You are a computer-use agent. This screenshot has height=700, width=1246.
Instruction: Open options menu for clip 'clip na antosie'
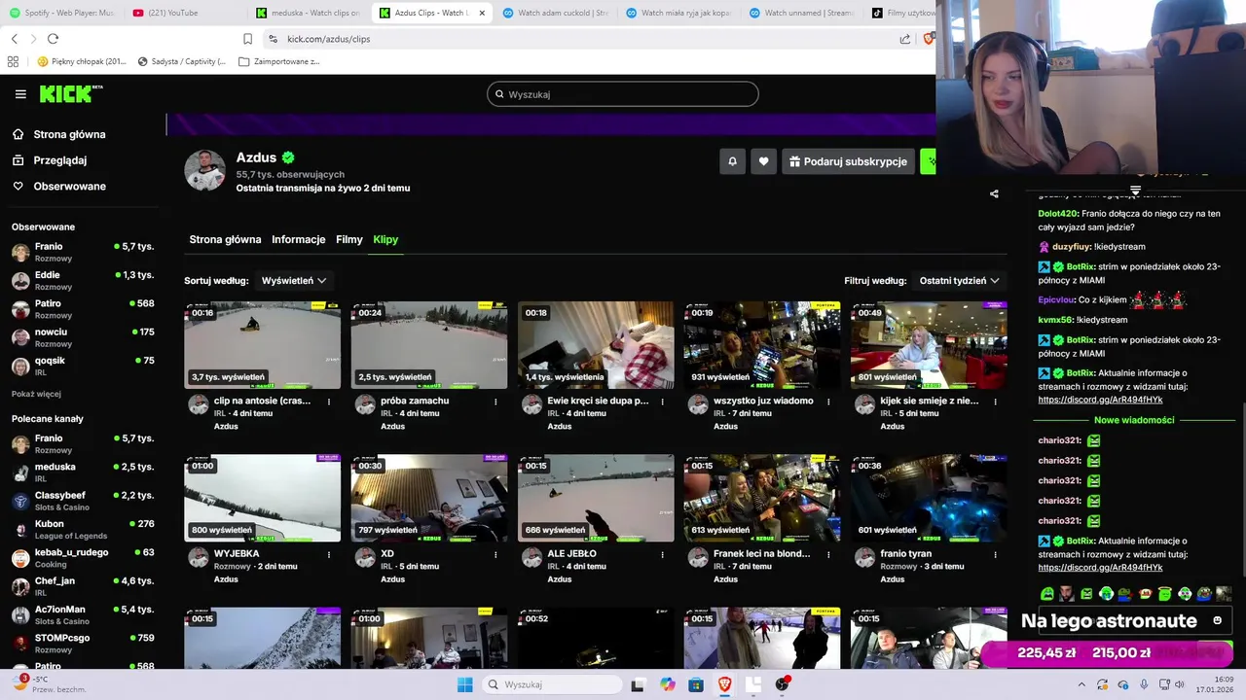click(329, 402)
